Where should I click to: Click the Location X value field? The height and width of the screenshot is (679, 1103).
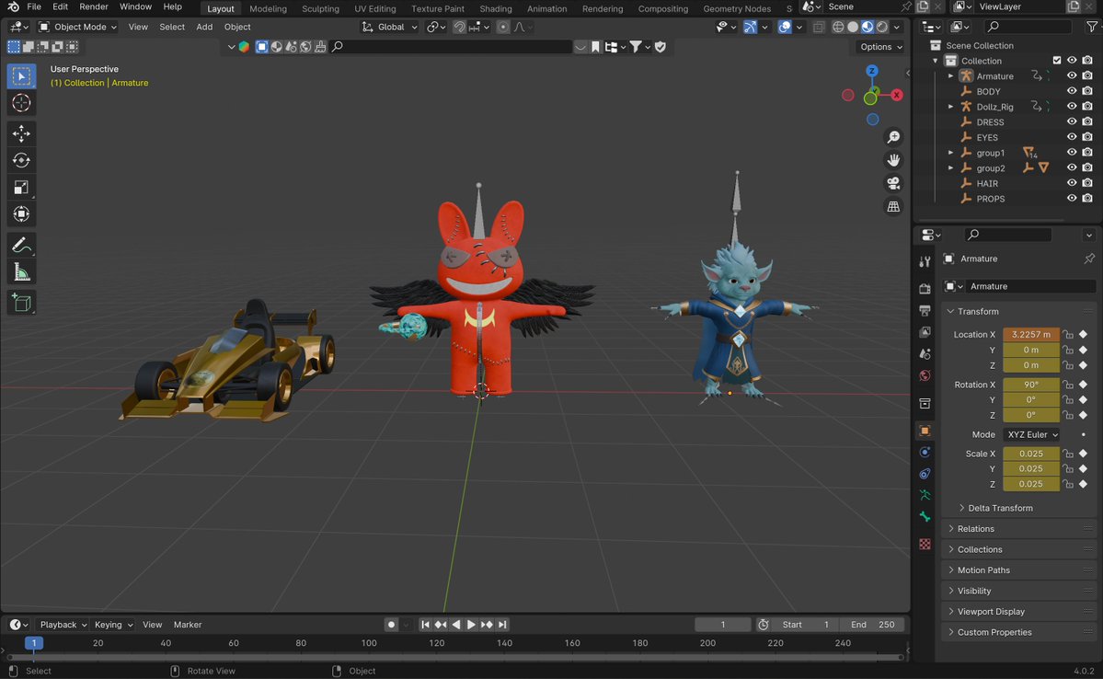click(x=1030, y=335)
